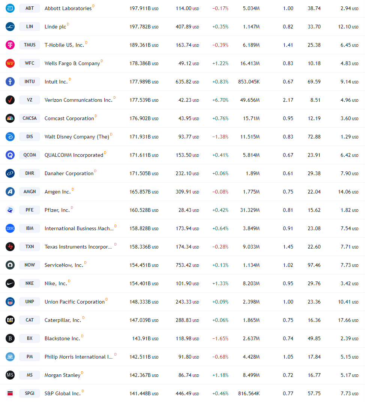Open the Walt Disney Company (The) link
365x402 pixels.
(77, 137)
